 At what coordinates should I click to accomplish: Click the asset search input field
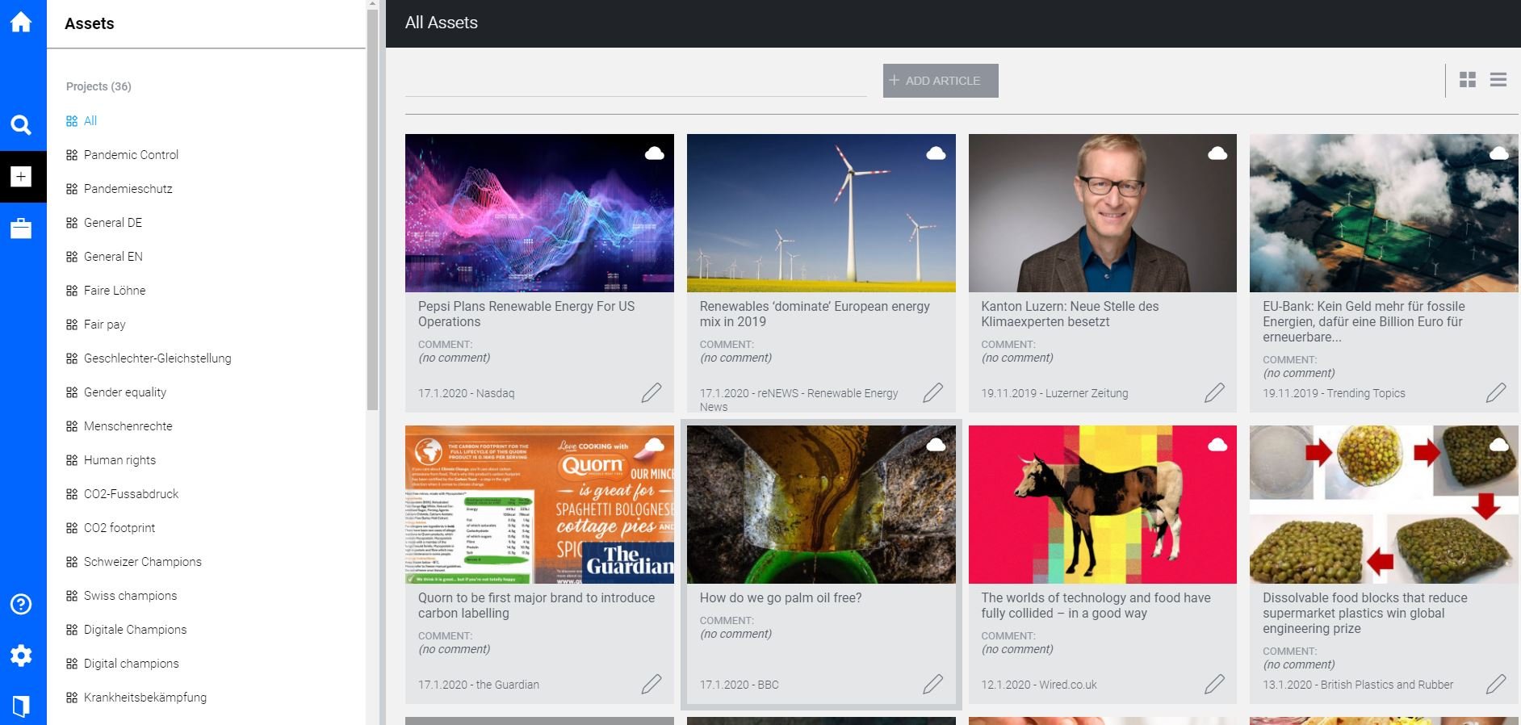point(635,81)
